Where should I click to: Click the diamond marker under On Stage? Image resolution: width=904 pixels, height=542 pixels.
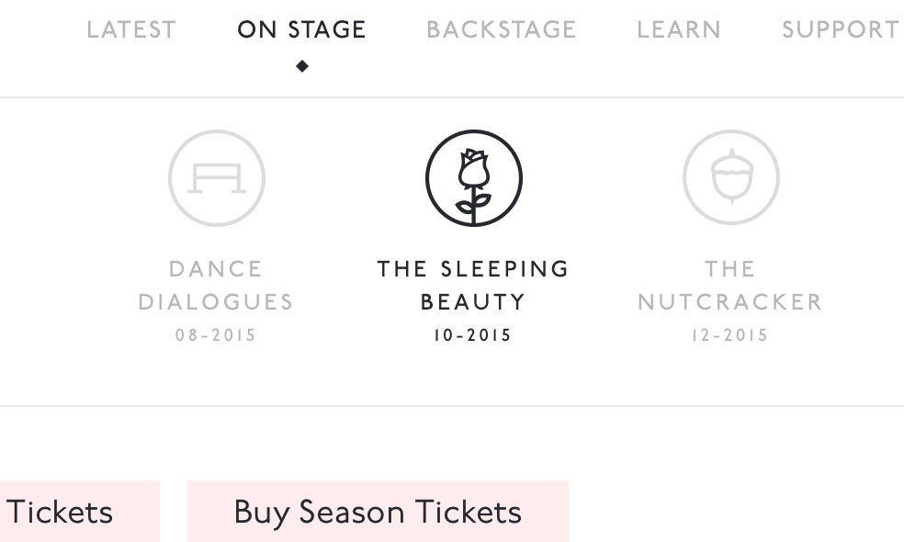(x=302, y=65)
